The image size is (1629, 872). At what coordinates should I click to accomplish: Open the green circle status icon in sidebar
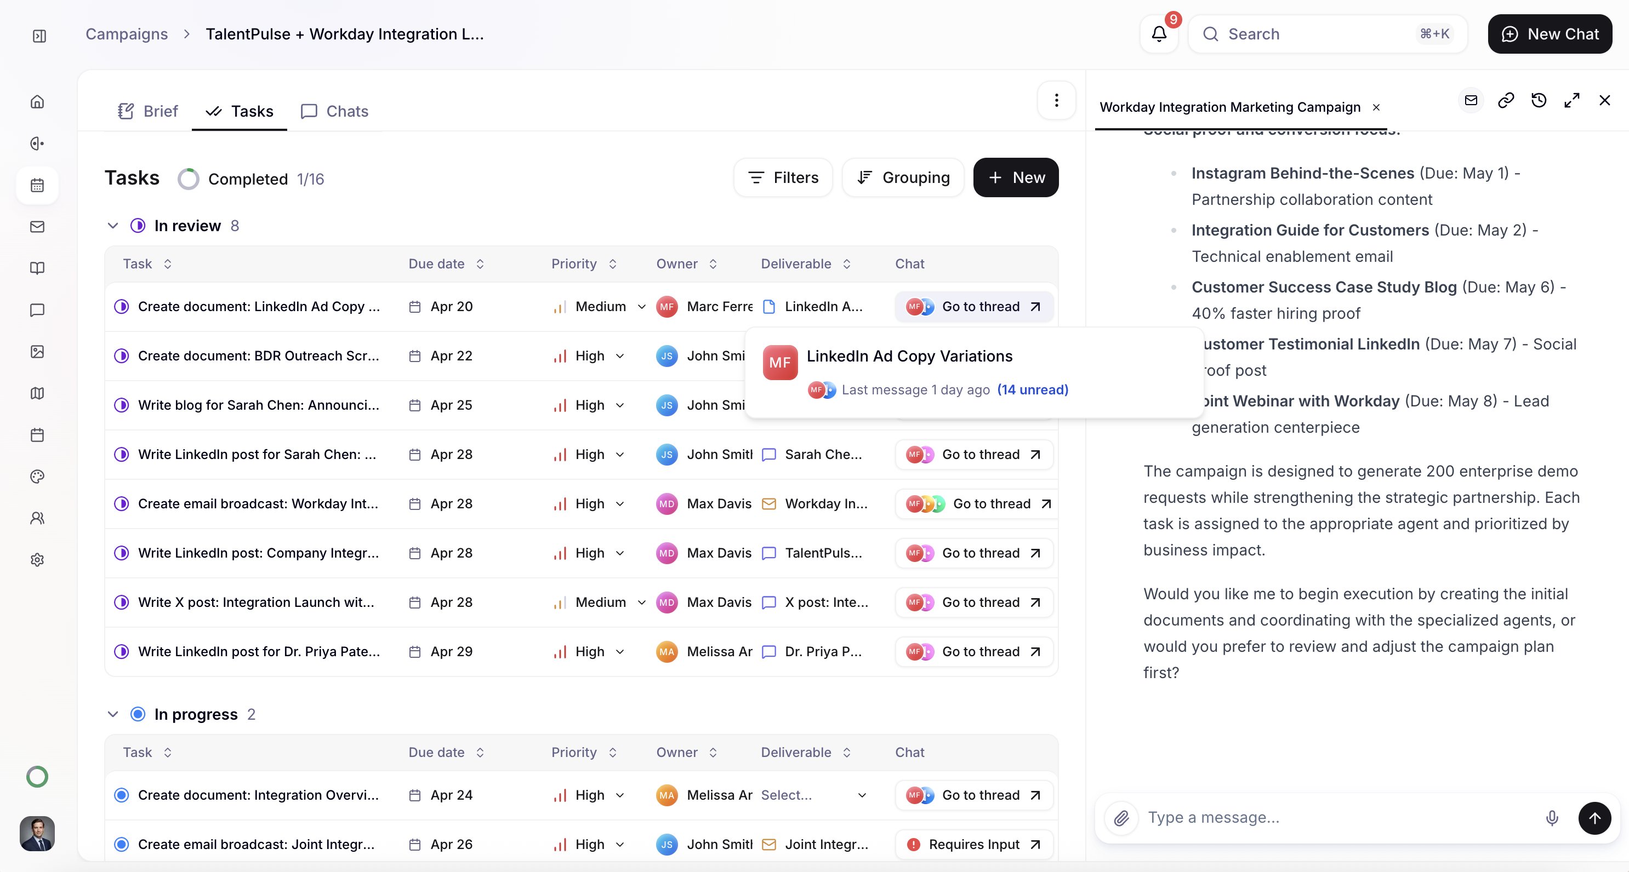point(37,777)
